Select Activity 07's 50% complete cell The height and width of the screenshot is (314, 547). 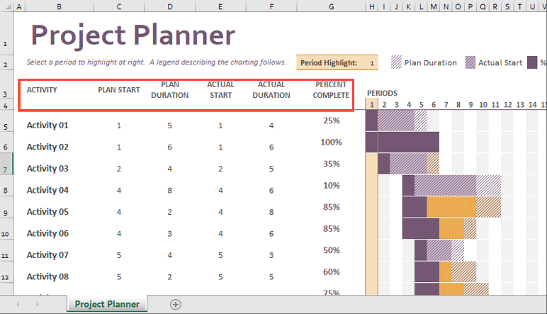tap(332, 250)
